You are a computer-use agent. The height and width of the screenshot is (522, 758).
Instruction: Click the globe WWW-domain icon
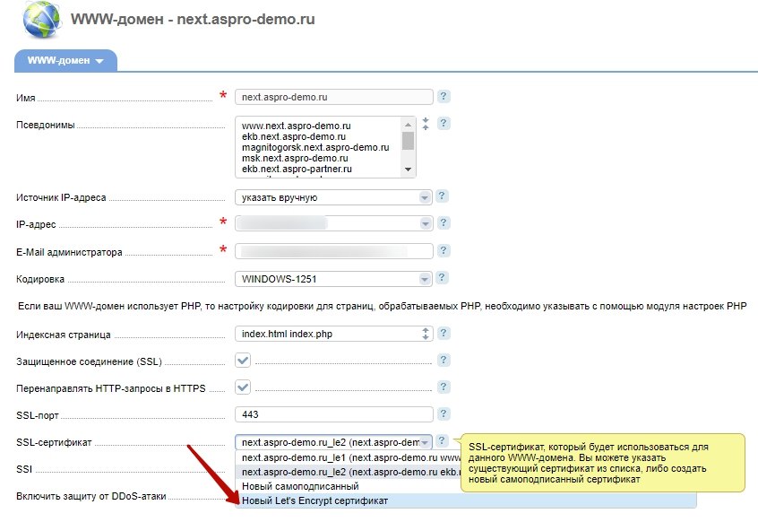[x=42, y=20]
